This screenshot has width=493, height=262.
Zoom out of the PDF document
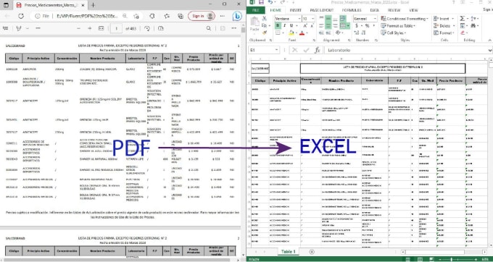[x=79, y=28]
